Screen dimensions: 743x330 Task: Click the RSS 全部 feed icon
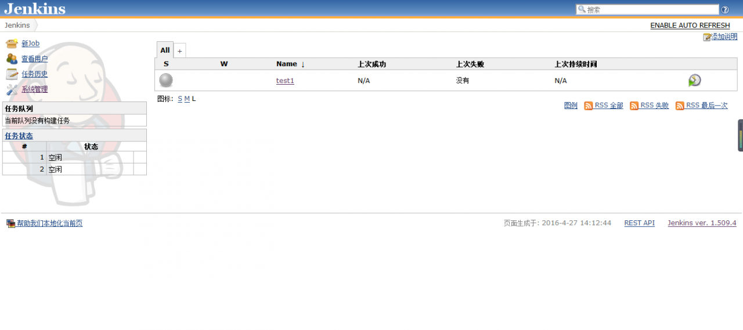coord(588,106)
